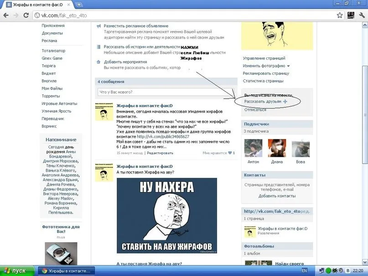Open Вормикс in the left sidebar

[x=49, y=126]
